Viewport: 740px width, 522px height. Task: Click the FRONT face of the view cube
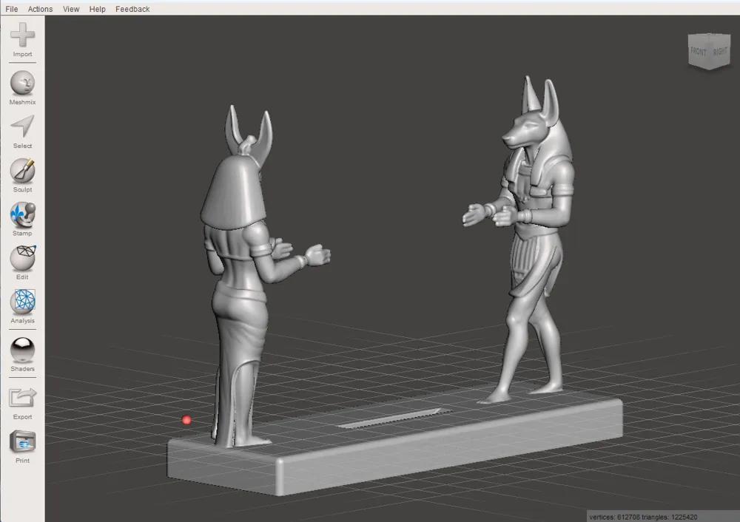tap(698, 52)
